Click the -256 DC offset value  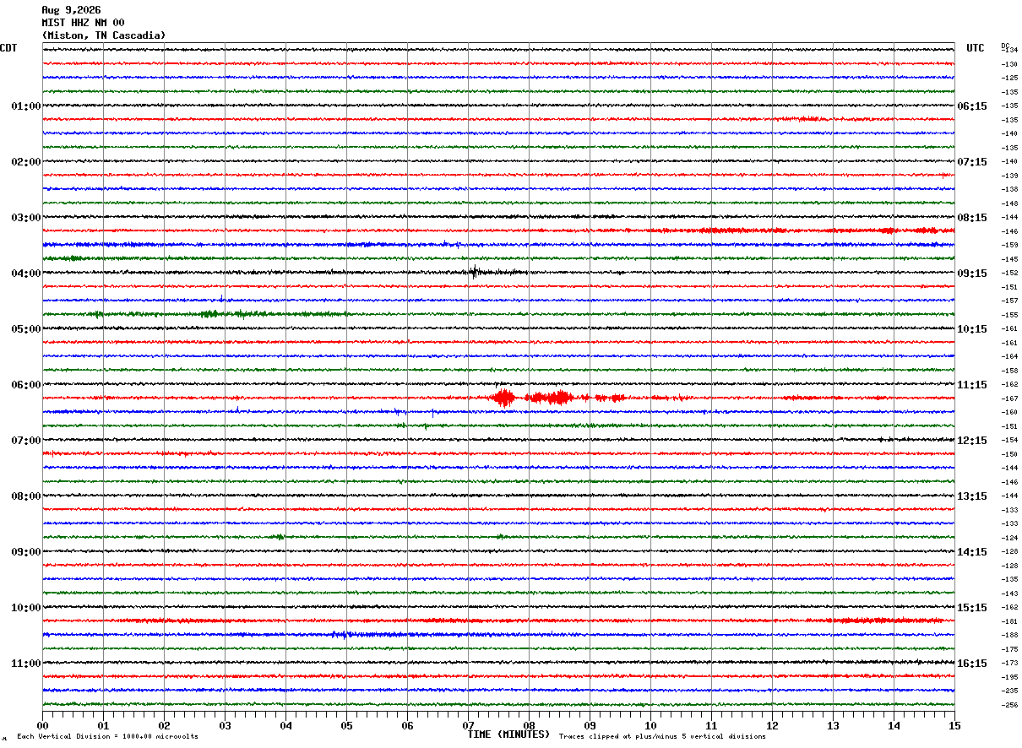pos(1009,705)
